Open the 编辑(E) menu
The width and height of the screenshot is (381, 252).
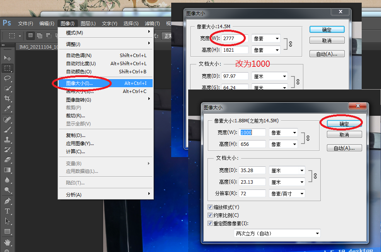(x=47, y=23)
